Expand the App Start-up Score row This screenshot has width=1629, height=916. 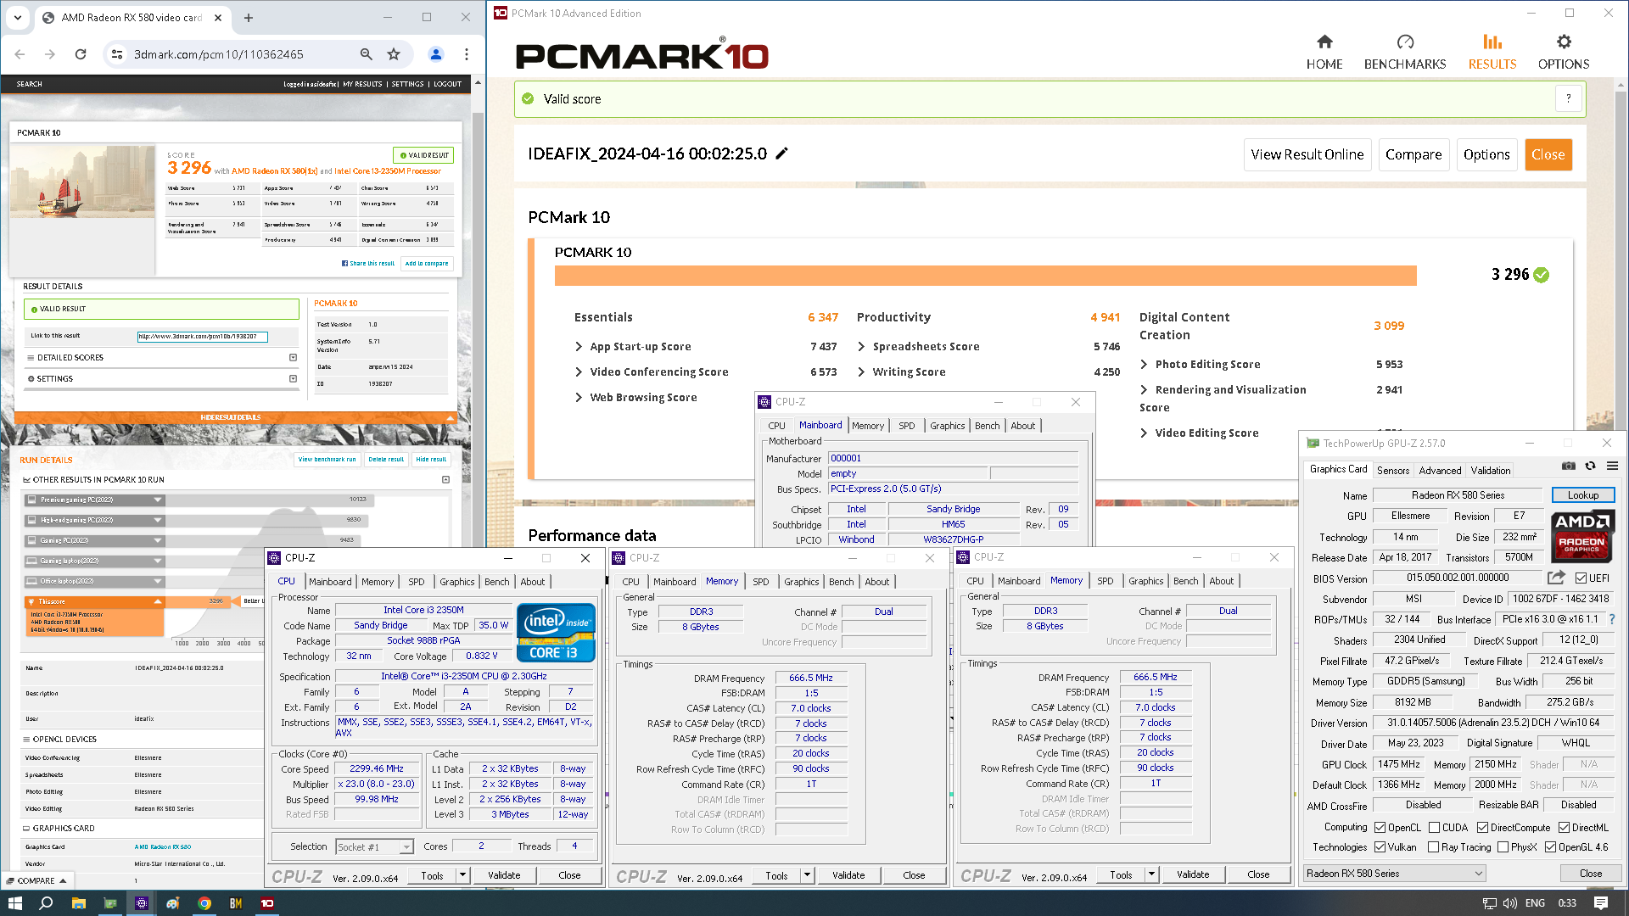(579, 346)
